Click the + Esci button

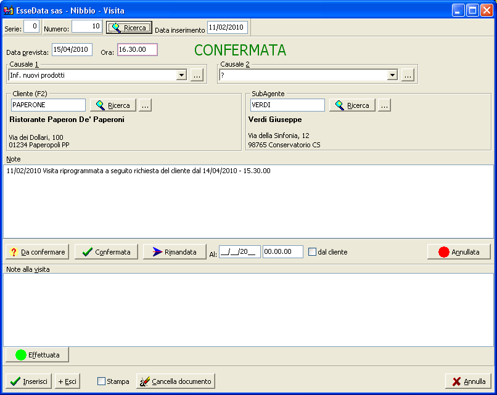point(67,381)
